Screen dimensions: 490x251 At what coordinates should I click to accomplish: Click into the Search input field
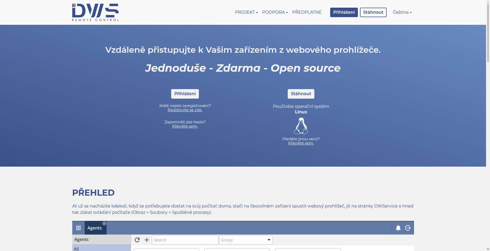point(185,240)
